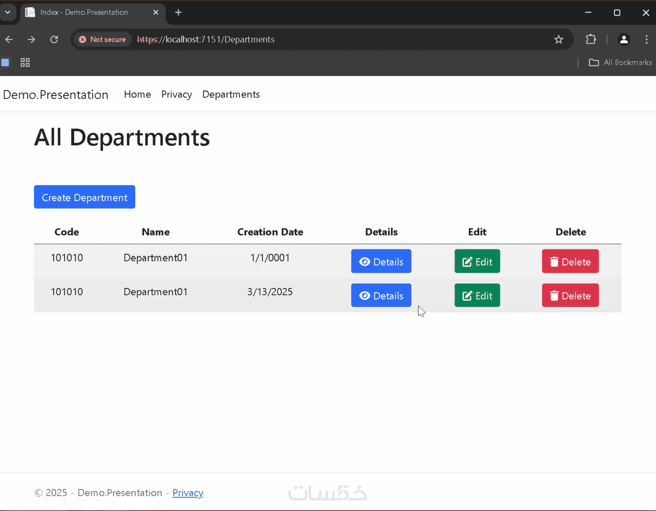Select code 101010 in the 3/13/2025 row
This screenshot has width=656, height=511.
[x=67, y=292]
